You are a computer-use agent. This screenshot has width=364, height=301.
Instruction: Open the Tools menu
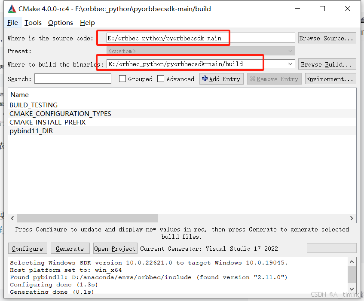(x=33, y=22)
